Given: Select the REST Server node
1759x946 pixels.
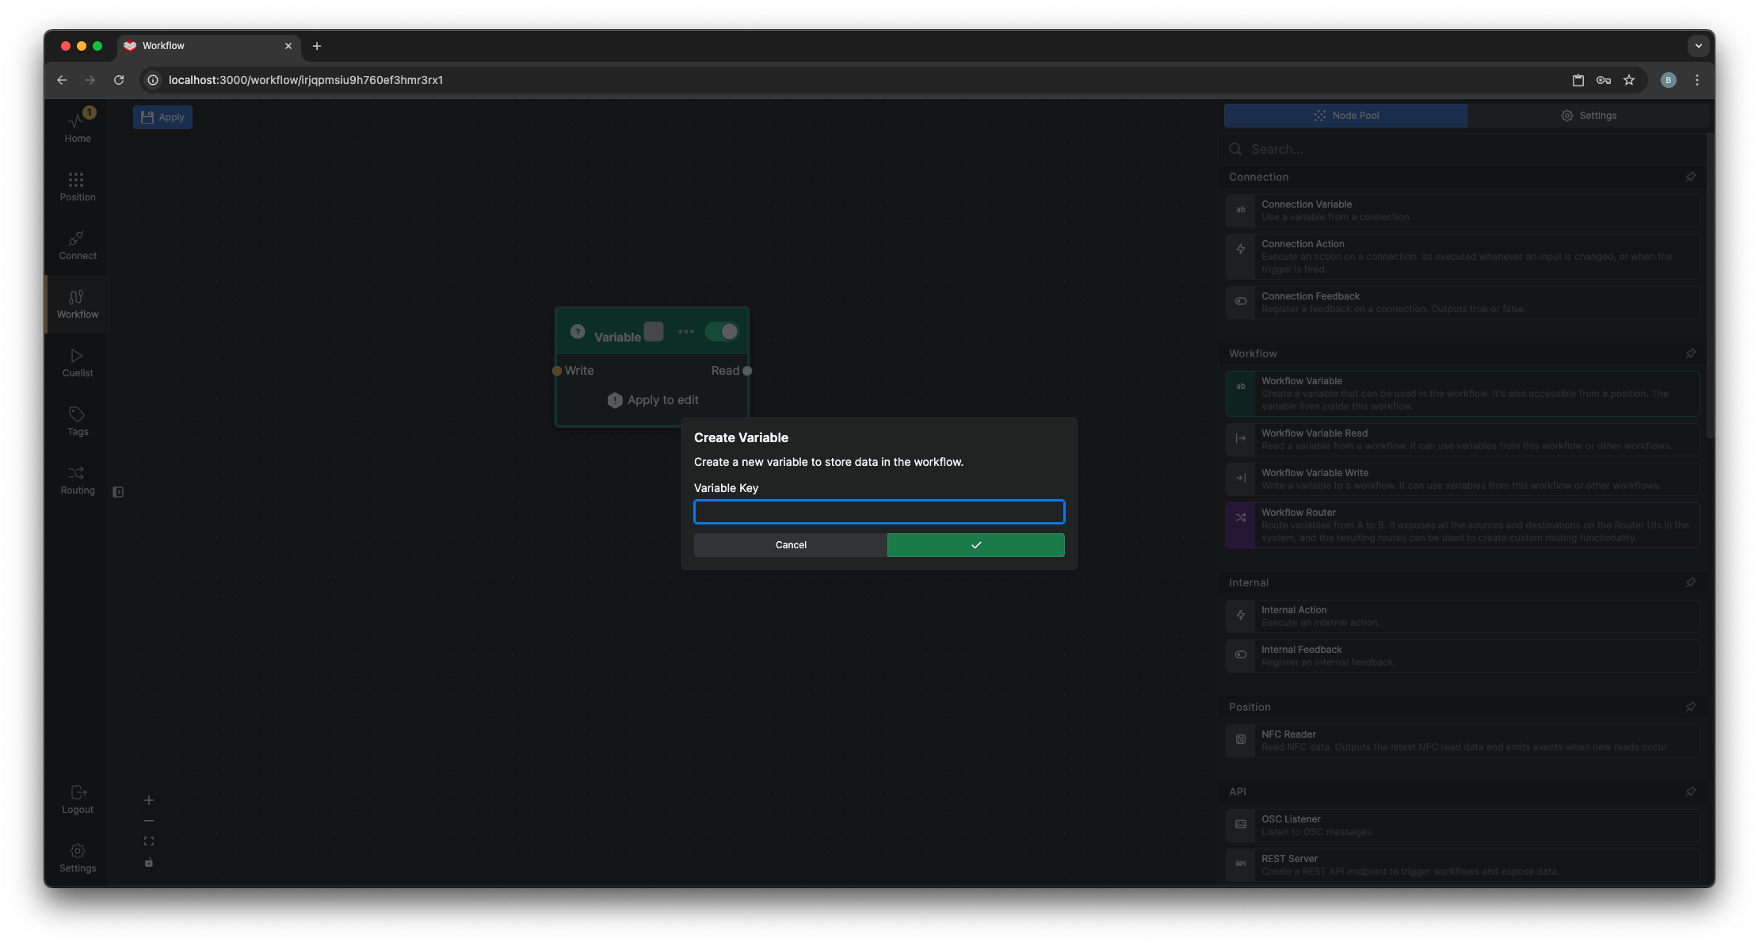Looking at the screenshot, I should [1463, 865].
